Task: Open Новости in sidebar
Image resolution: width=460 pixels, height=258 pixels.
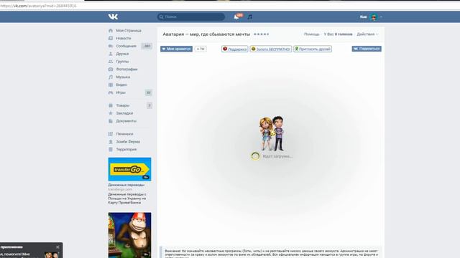Action: 124,38
